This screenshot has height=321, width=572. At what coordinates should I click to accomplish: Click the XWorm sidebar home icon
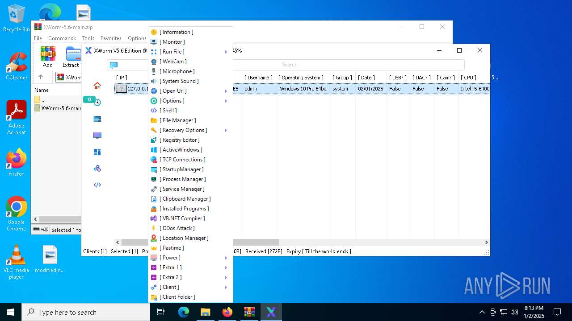click(x=97, y=86)
